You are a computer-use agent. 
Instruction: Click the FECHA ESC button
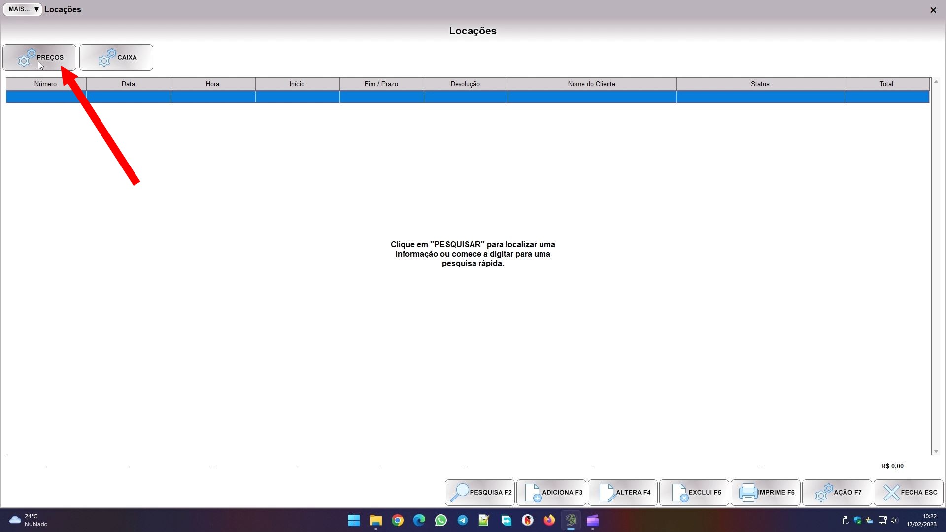(909, 492)
